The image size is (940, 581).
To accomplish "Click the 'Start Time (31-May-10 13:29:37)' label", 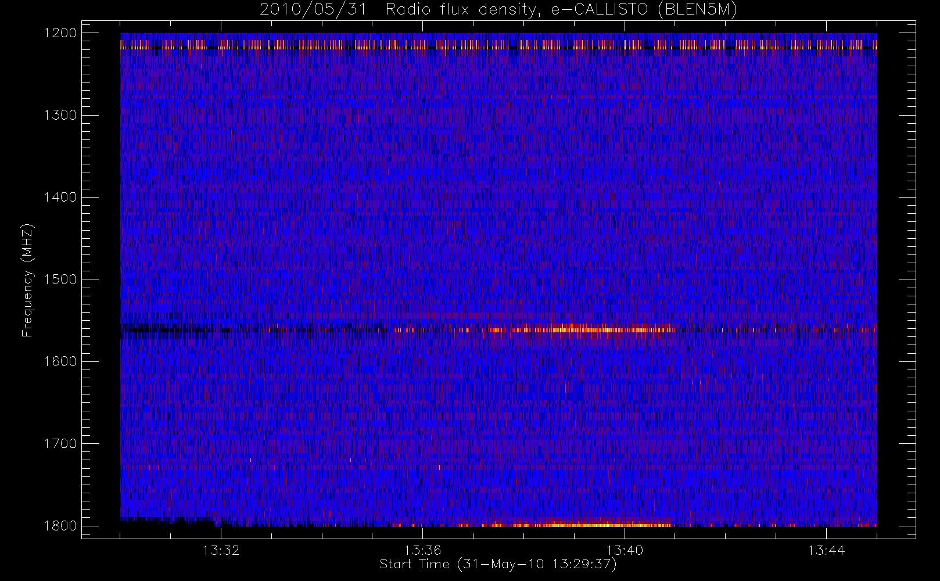I will 498,564.
